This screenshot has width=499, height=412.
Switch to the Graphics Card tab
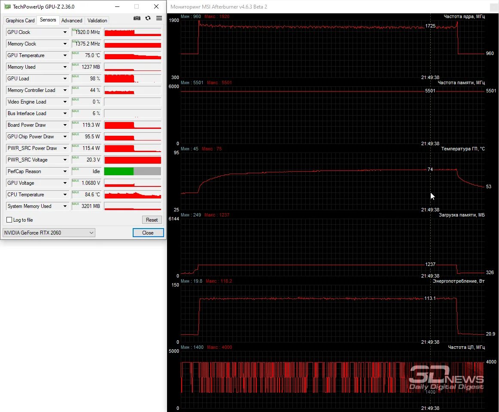pyautogui.click(x=20, y=20)
